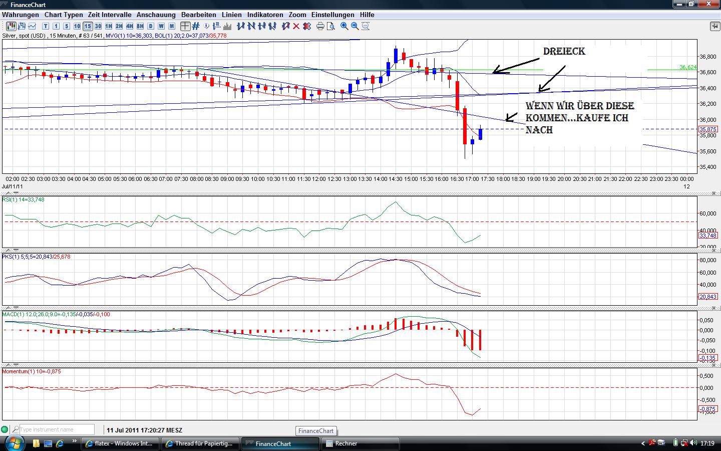Click the info bubble icon
The width and height of the screenshot is (721, 451).
click(206, 26)
